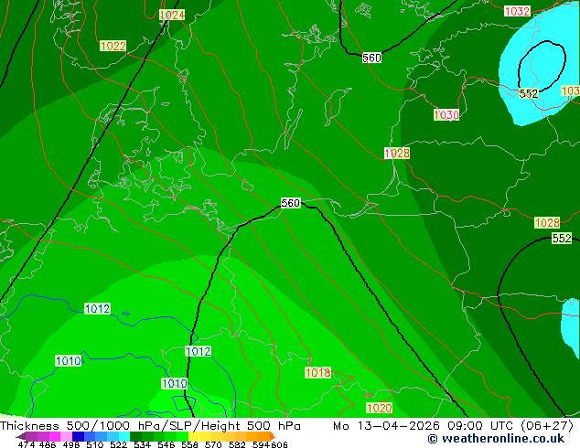Click the leftmost blue 1012 label
Screen dimensions: 580x448
pyautogui.click(x=97, y=309)
